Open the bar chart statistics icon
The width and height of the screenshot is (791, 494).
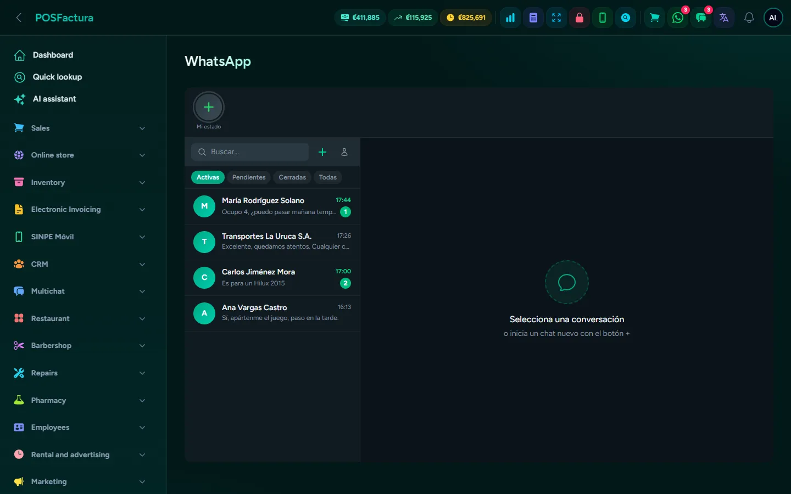point(510,18)
